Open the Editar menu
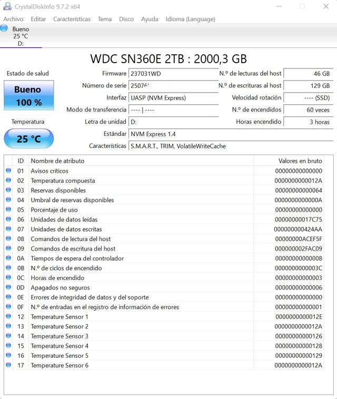The height and width of the screenshot is (399, 337). click(38, 19)
